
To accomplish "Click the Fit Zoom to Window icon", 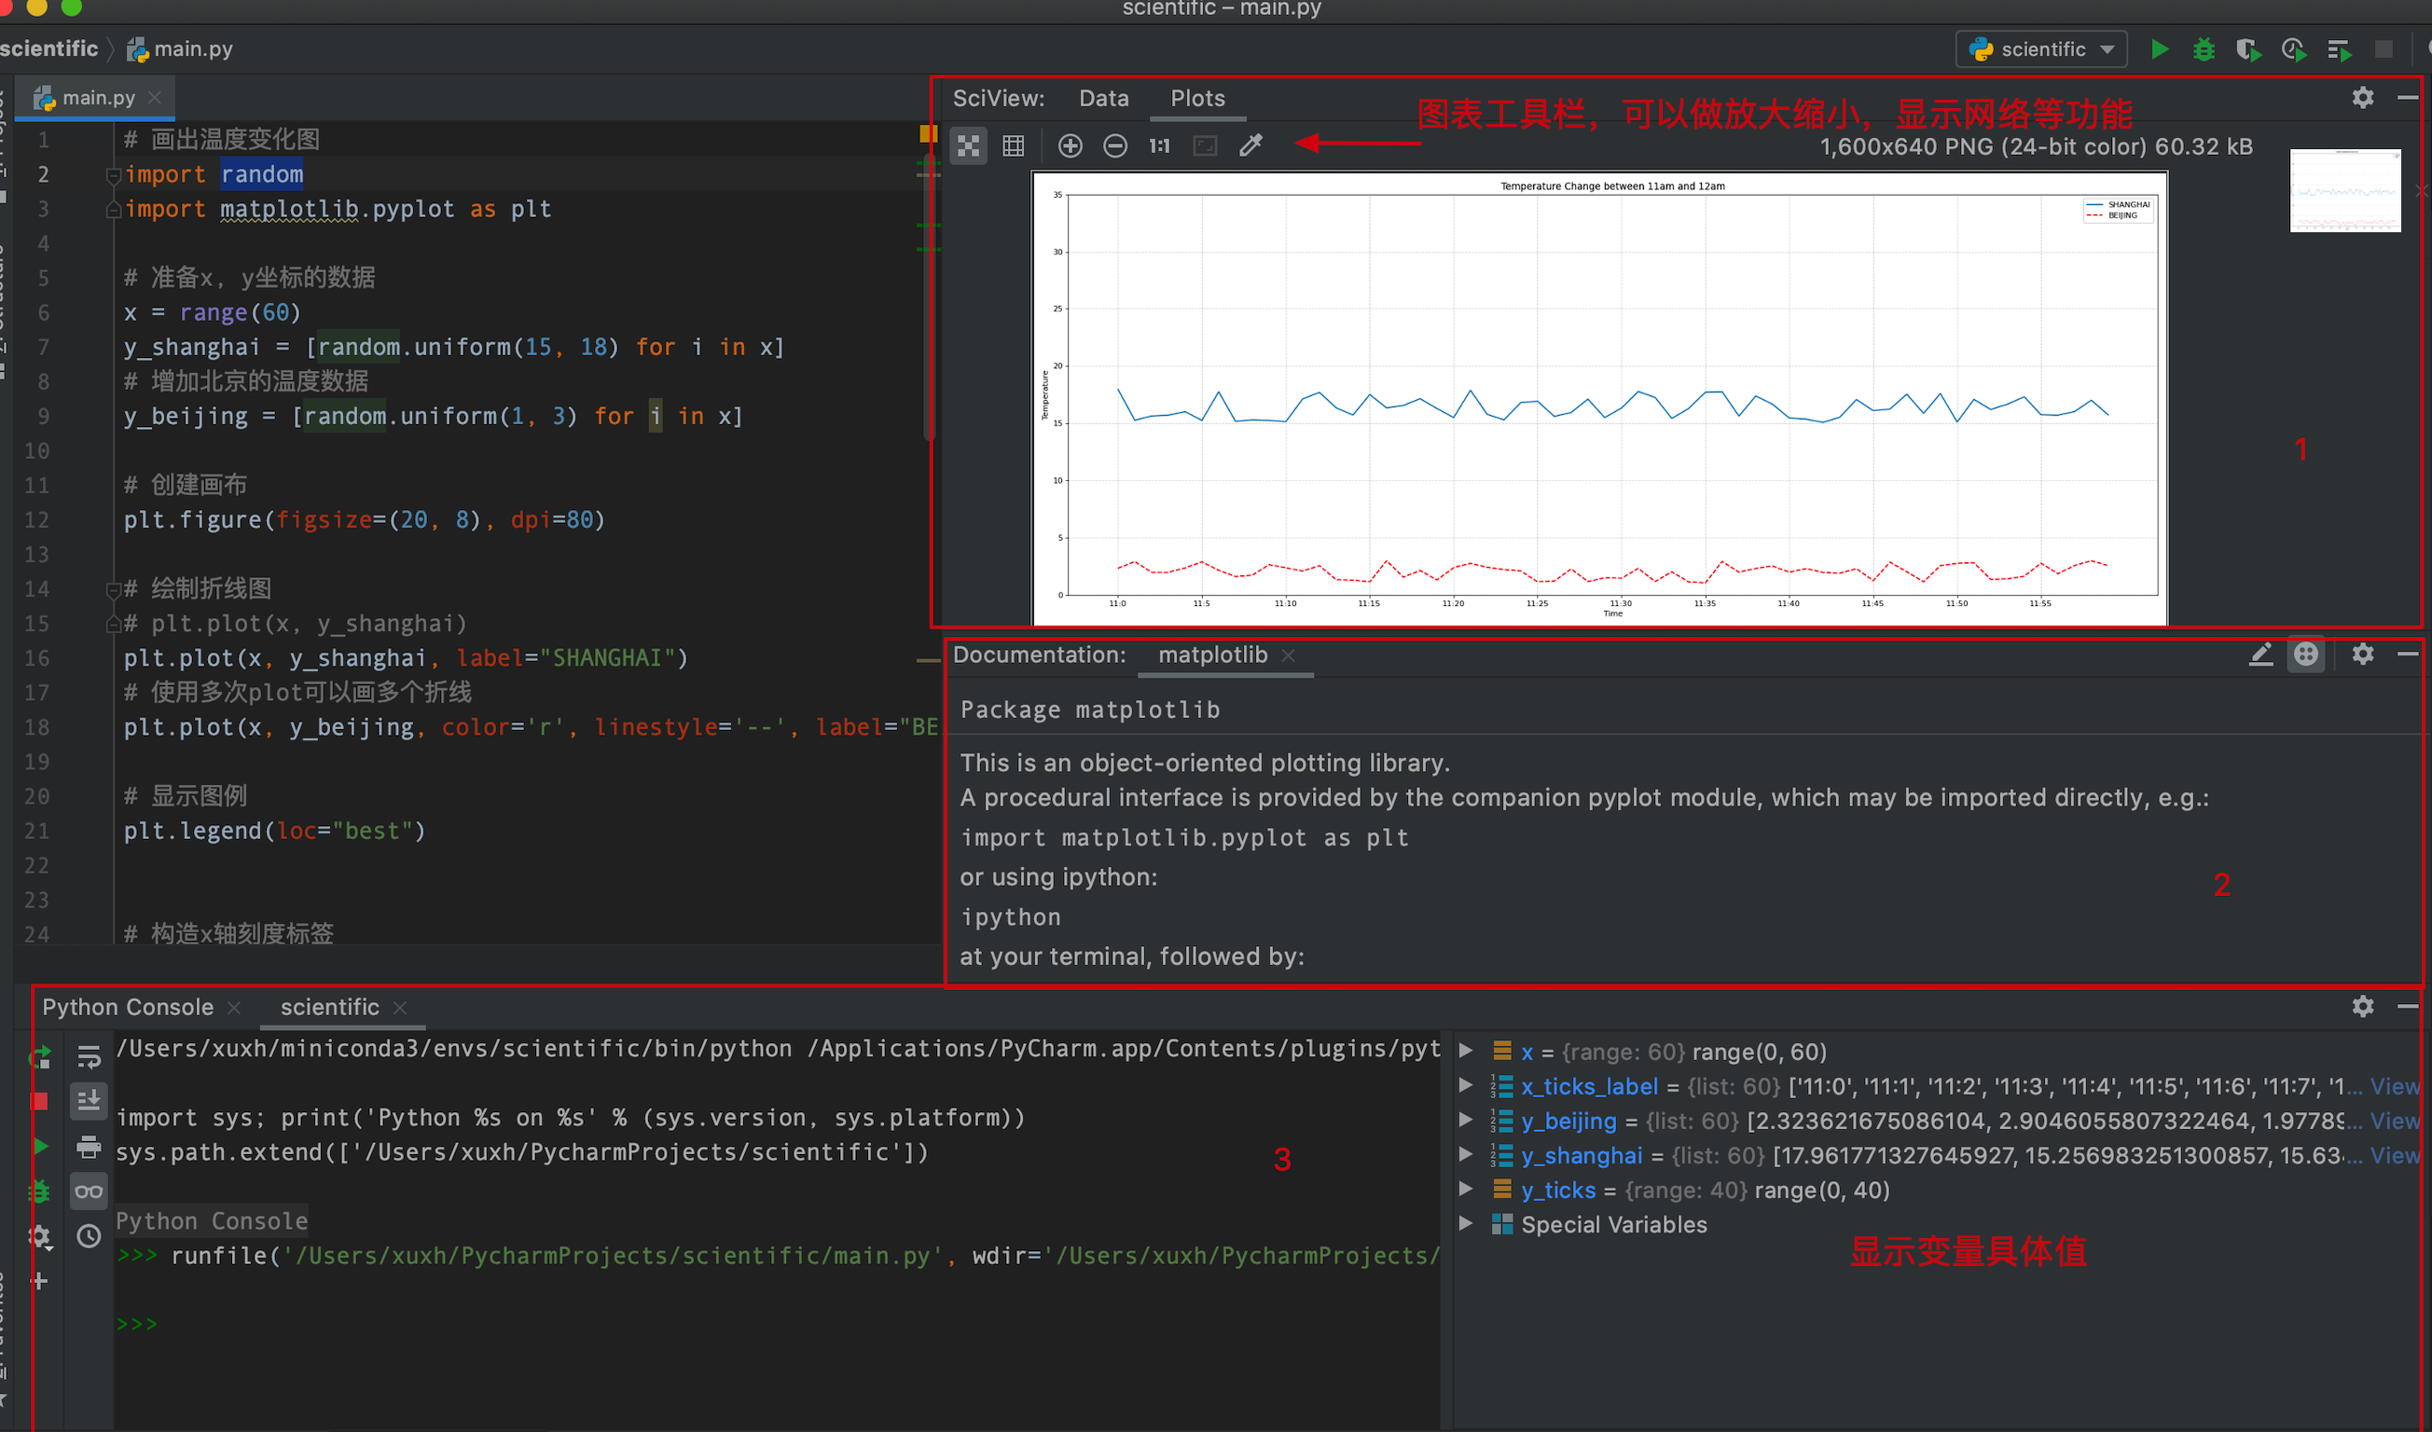I will click(x=1205, y=145).
